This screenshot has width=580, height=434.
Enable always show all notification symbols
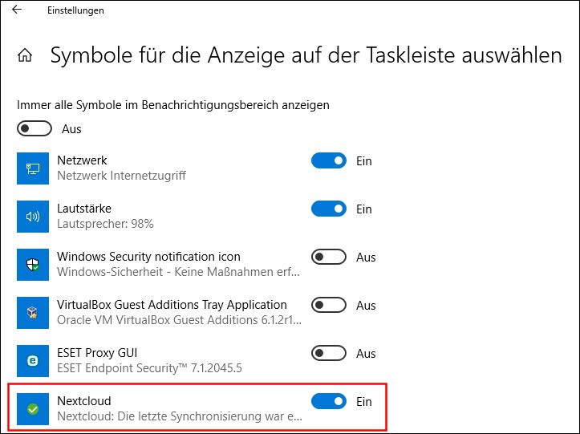pos(34,129)
